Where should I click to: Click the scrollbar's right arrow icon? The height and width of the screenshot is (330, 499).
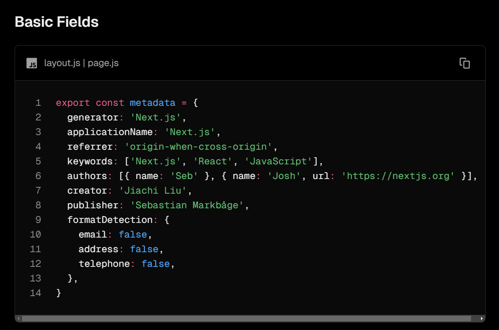[x=481, y=319]
